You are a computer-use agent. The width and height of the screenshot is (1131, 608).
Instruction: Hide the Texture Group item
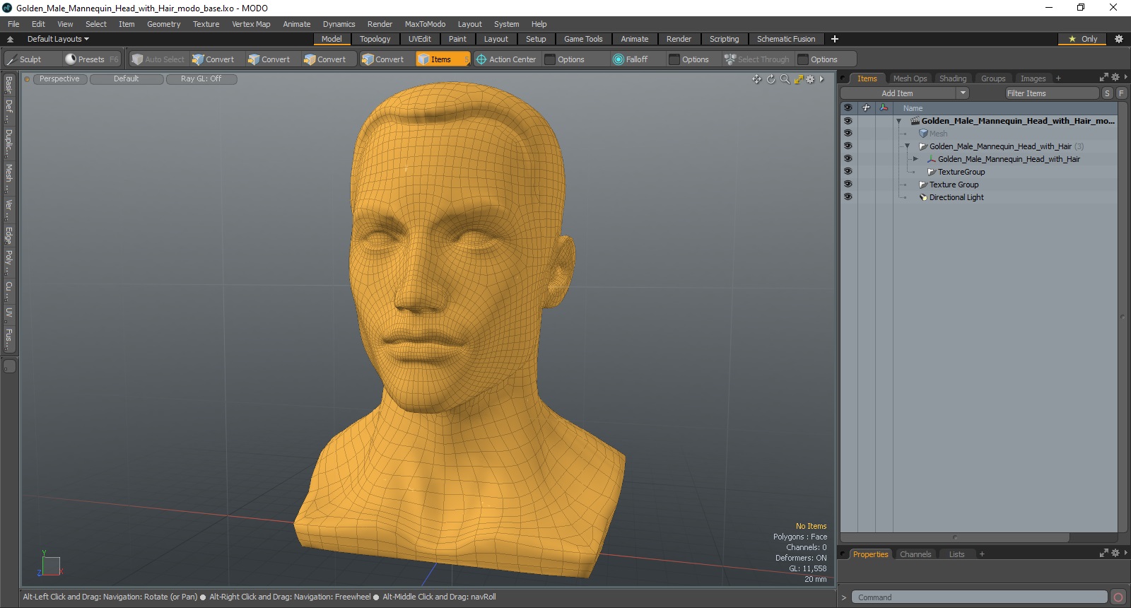(x=848, y=185)
